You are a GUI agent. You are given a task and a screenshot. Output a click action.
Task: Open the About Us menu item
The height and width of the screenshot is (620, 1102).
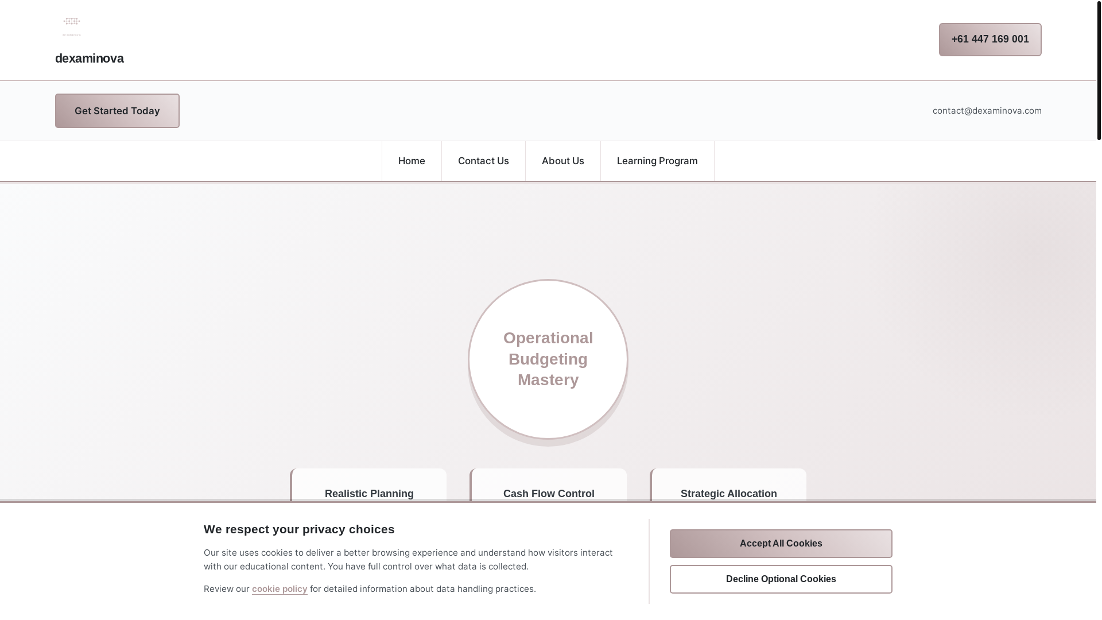click(563, 161)
